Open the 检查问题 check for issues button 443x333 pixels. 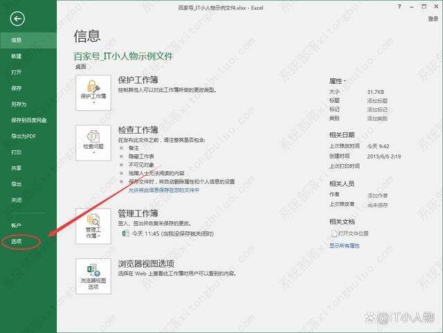click(93, 143)
